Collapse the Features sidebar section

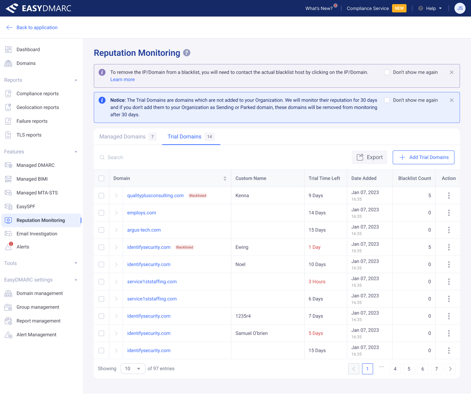[x=76, y=152]
